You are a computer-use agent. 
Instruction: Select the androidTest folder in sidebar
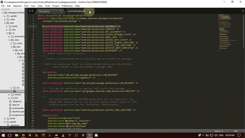click(x=20, y=37)
